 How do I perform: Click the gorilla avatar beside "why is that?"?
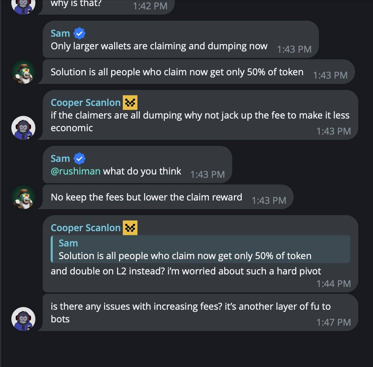click(x=23, y=5)
